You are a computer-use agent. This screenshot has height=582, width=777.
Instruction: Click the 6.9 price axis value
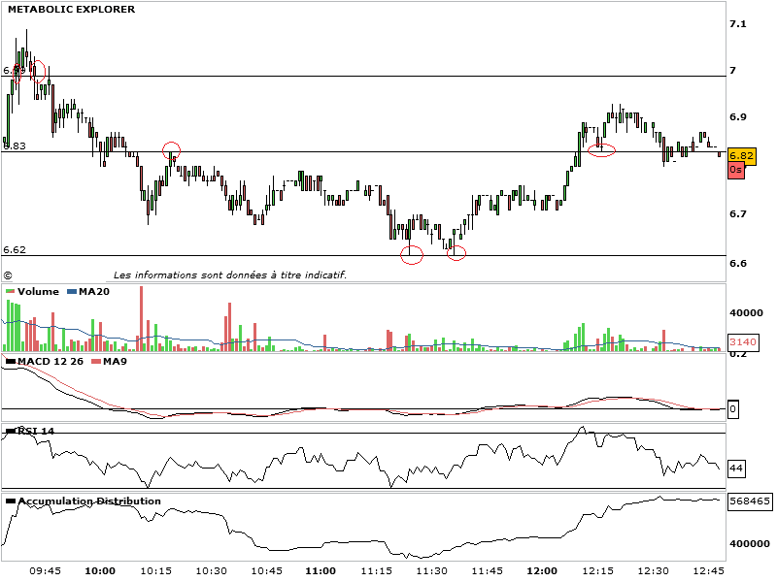coord(738,117)
